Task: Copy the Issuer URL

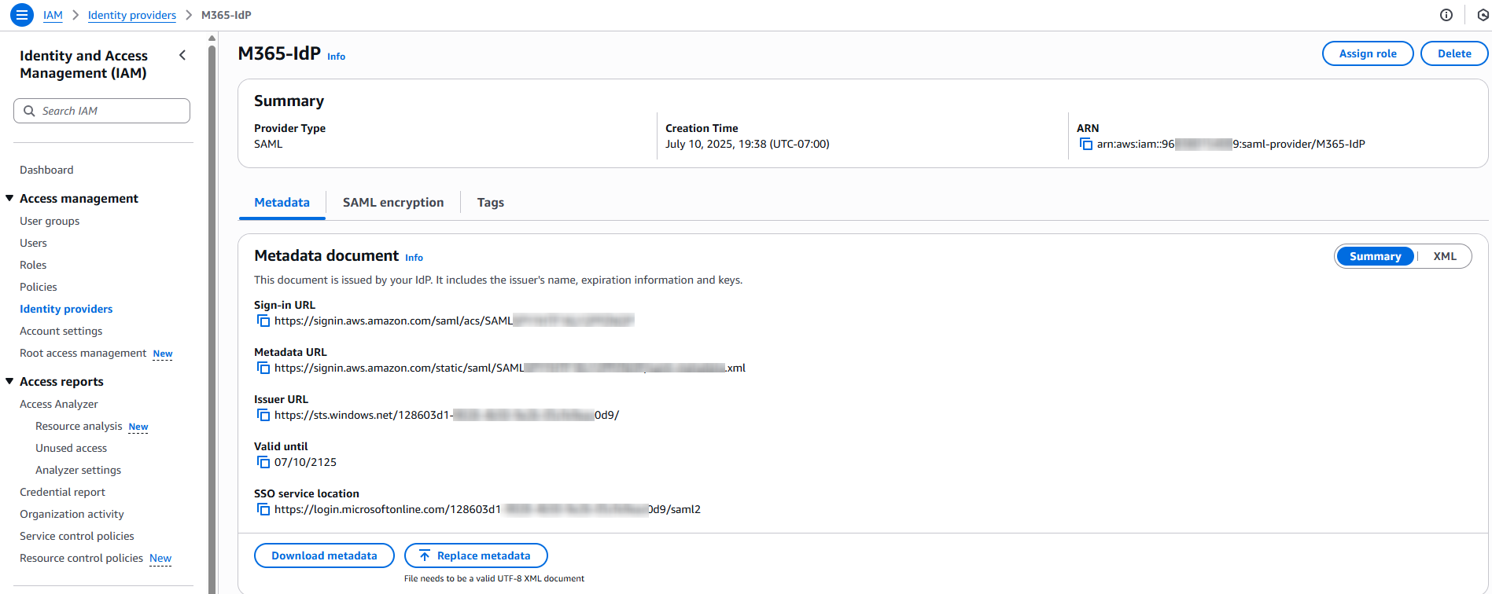Action: (x=263, y=415)
